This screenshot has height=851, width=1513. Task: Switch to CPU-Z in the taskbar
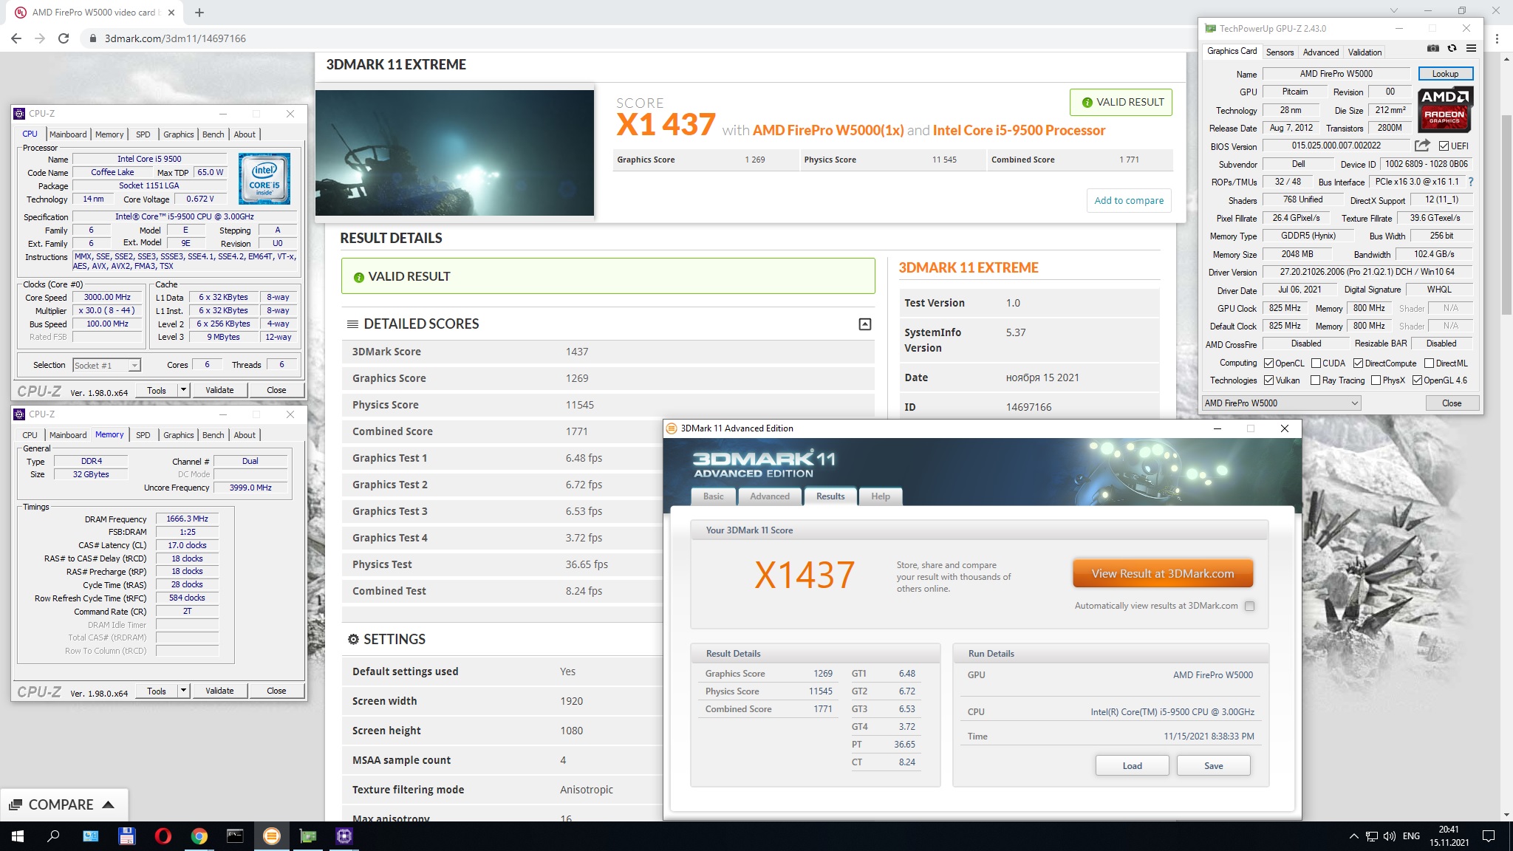click(x=344, y=836)
